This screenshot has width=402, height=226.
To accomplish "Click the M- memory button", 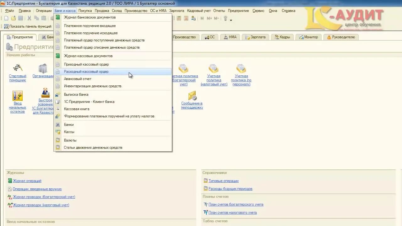I will click(216, 19).
